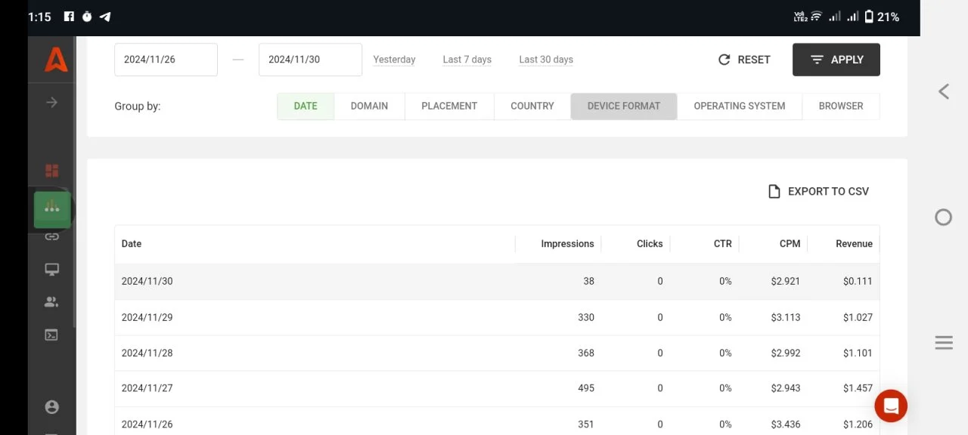The height and width of the screenshot is (435, 968).
Task: Group statistics by Domain
Action: pos(369,106)
